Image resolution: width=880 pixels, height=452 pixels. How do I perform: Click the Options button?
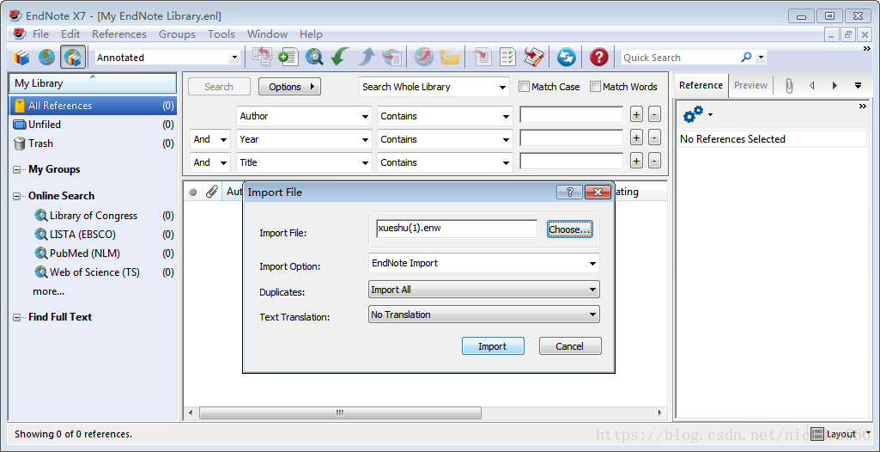click(x=289, y=87)
